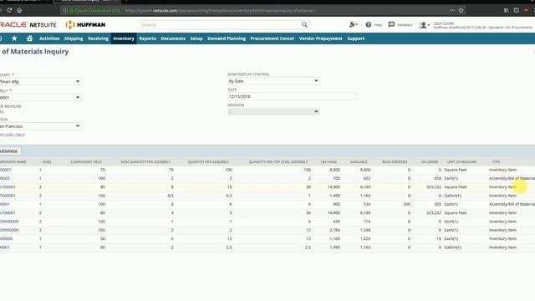Click the Component Name column header
Viewport: 535px width, 301px height.
pos(13,161)
